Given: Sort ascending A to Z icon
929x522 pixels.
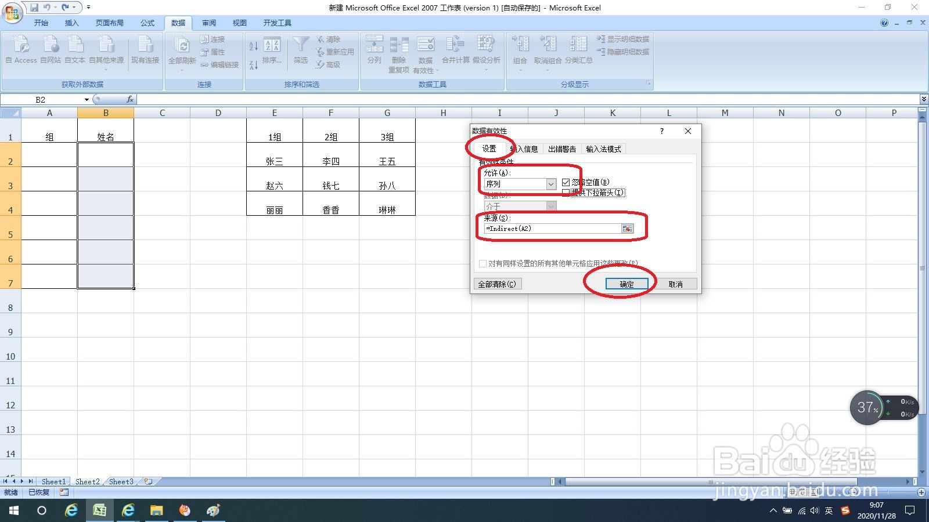Looking at the screenshot, I should 254,46.
